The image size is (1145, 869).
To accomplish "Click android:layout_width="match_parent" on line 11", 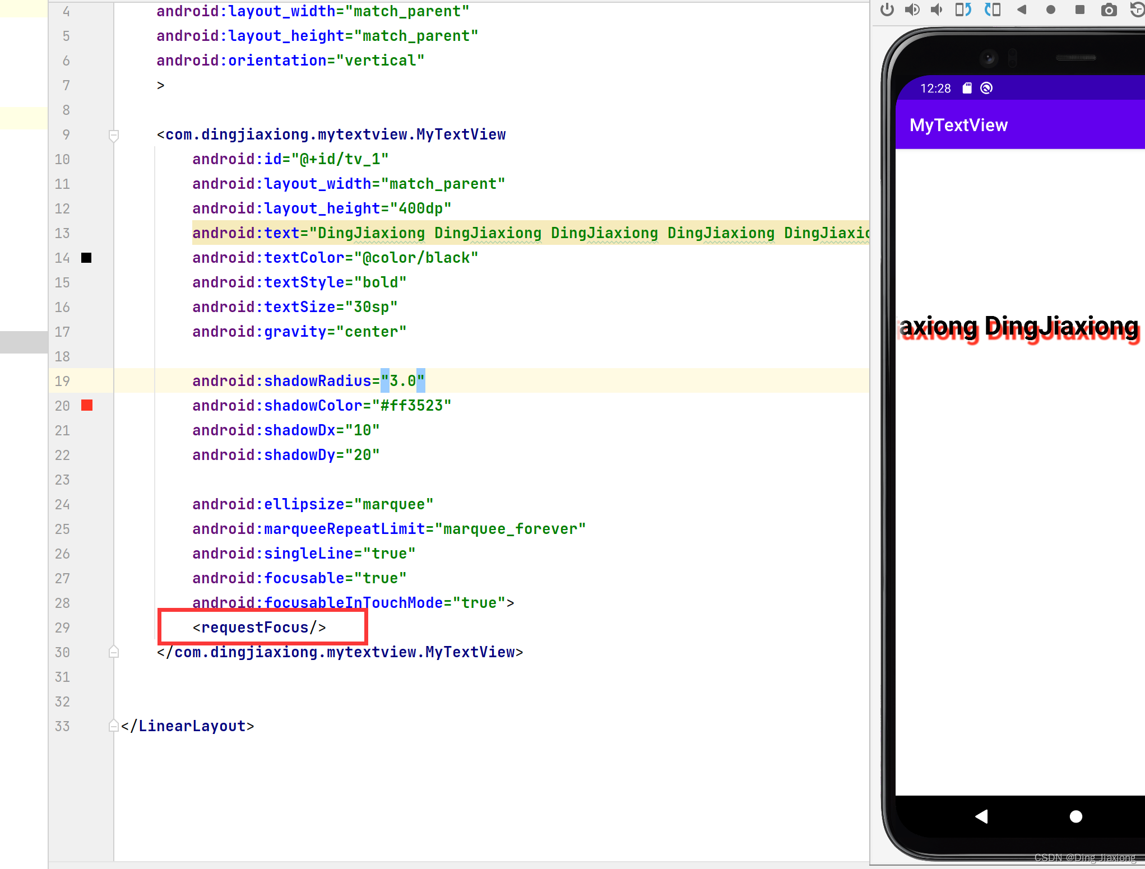I will [x=349, y=184].
